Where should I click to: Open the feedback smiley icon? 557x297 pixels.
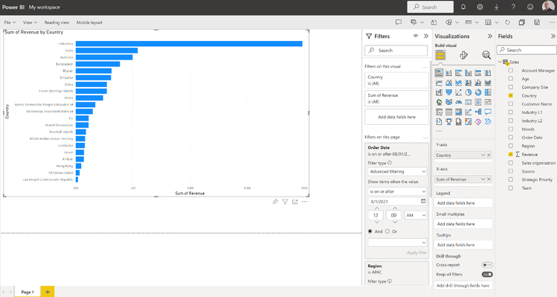point(530,7)
